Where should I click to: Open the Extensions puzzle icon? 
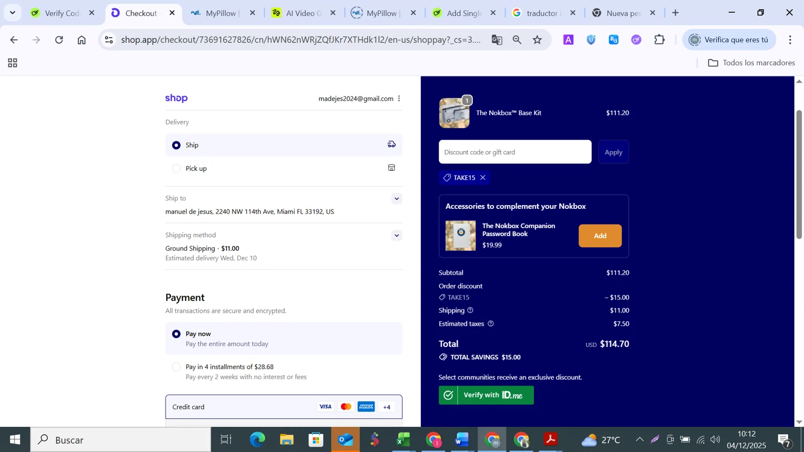[x=659, y=40]
